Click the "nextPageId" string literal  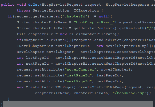coord(78,81)
